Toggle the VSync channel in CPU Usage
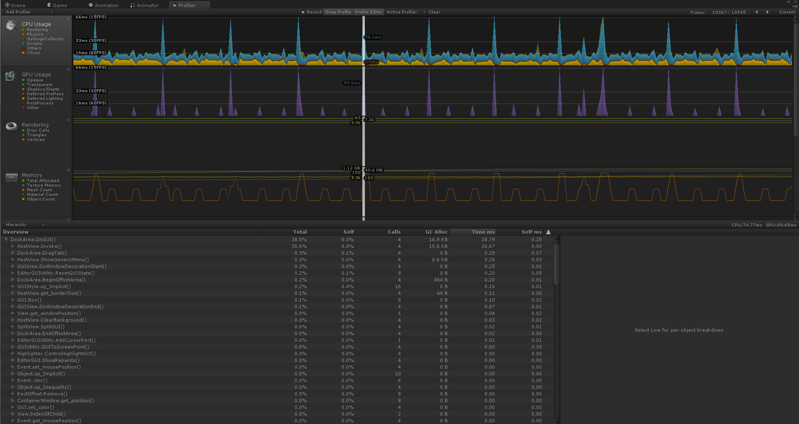 click(34, 52)
